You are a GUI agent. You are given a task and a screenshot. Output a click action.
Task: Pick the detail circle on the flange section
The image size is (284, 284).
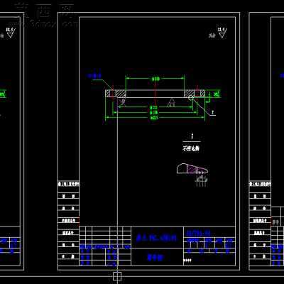pos(191,98)
